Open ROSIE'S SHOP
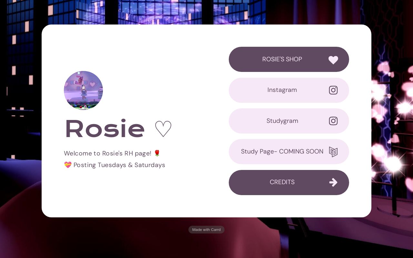The width and height of the screenshot is (413, 258). 282,59
